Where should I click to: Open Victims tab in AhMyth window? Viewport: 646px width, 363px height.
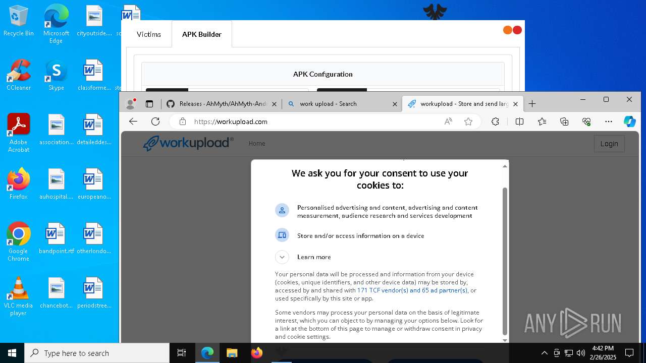tap(149, 34)
